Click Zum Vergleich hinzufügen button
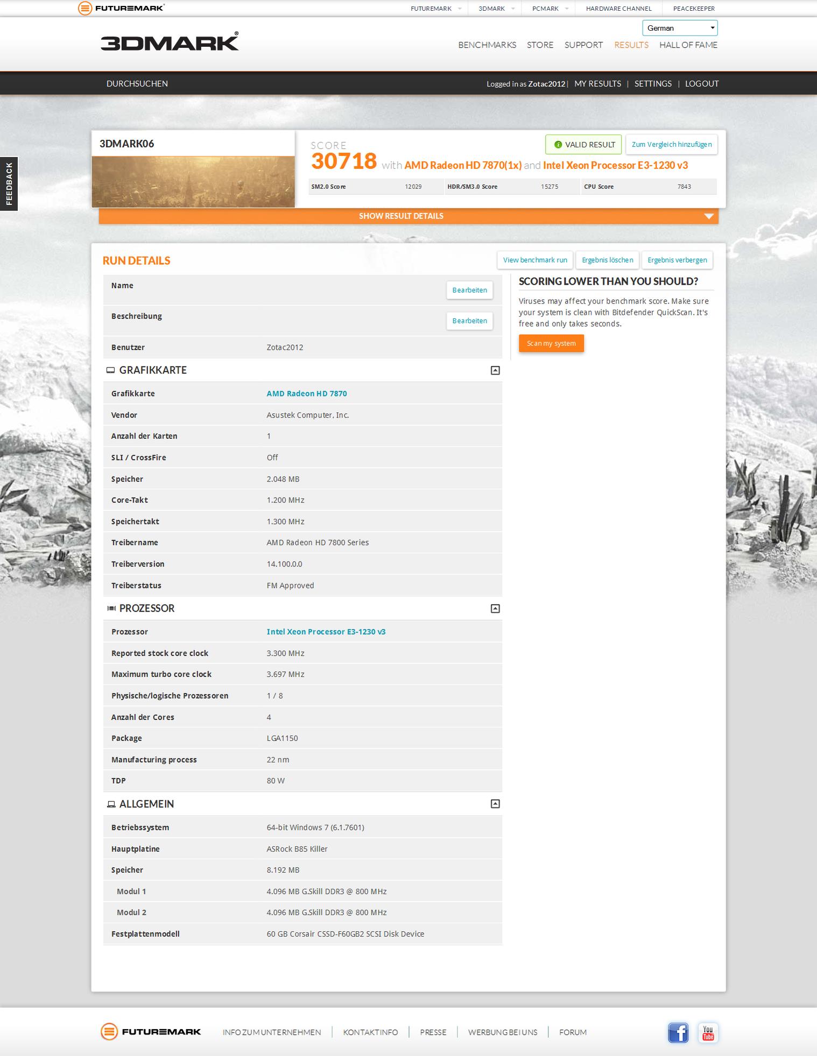 click(671, 144)
